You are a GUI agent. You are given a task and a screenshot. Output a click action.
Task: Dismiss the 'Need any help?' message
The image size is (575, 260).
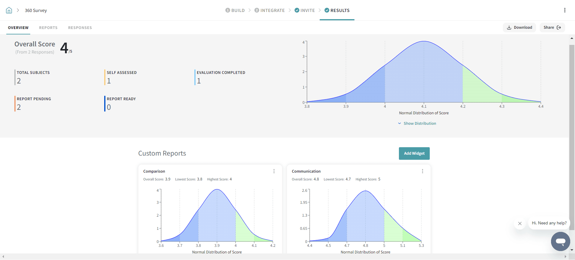tap(520, 223)
